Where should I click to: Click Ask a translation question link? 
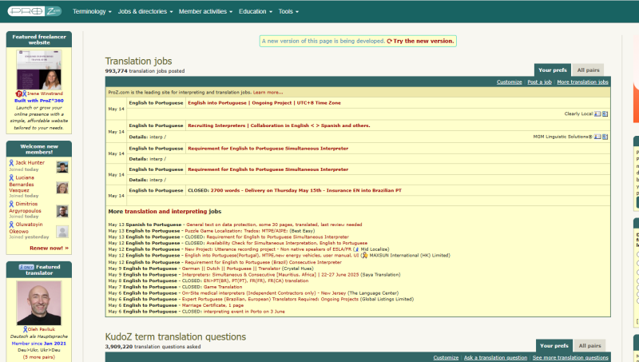(x=495, y=357)
